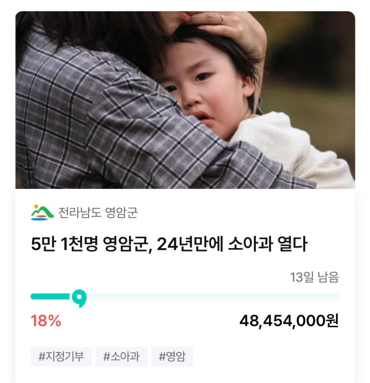The width and height of the screenshot is (370, 383).
Task: Click the 전라남도 영암군 region label
Action: 98,213
